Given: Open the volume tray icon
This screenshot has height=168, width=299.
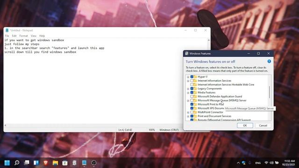Looking at the screenshot, I should (x=271, y=163).
